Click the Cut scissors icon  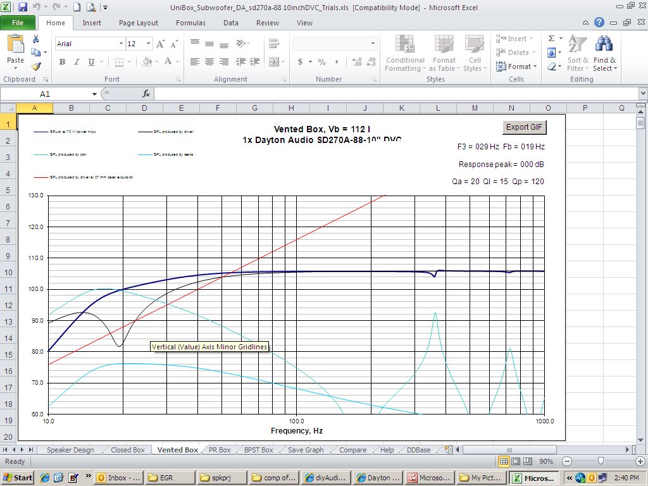tap(36, 39)
